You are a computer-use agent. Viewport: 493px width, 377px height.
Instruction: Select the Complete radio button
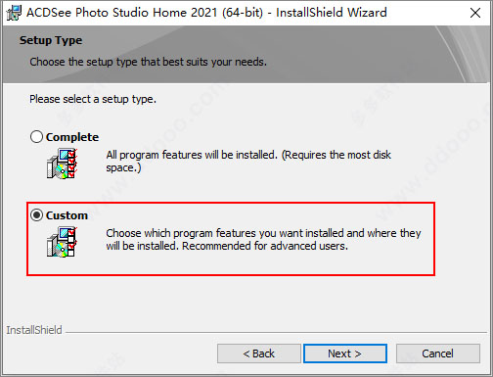click(36, 137)
